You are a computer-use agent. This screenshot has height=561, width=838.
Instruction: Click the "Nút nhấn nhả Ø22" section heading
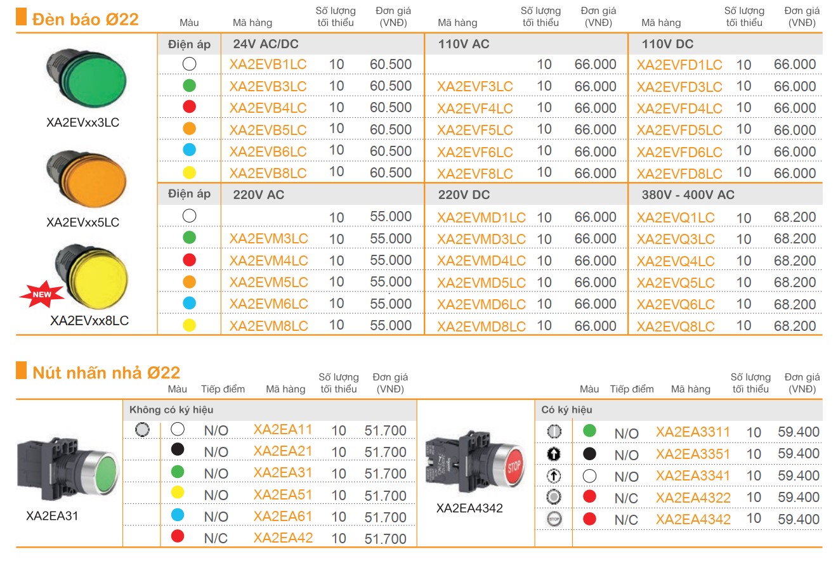107,372
